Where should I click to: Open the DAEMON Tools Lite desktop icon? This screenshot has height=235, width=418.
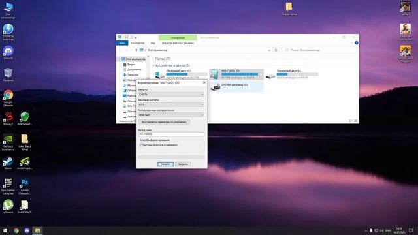click(x=8, y=32)
